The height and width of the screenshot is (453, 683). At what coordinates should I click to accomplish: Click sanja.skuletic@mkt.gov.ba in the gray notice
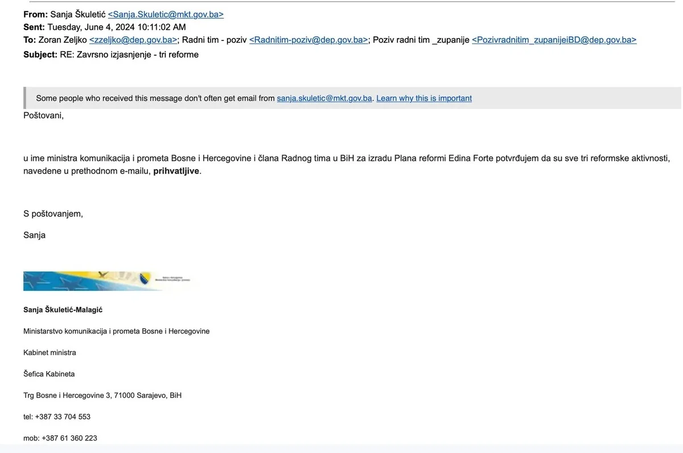coord(324,98)
